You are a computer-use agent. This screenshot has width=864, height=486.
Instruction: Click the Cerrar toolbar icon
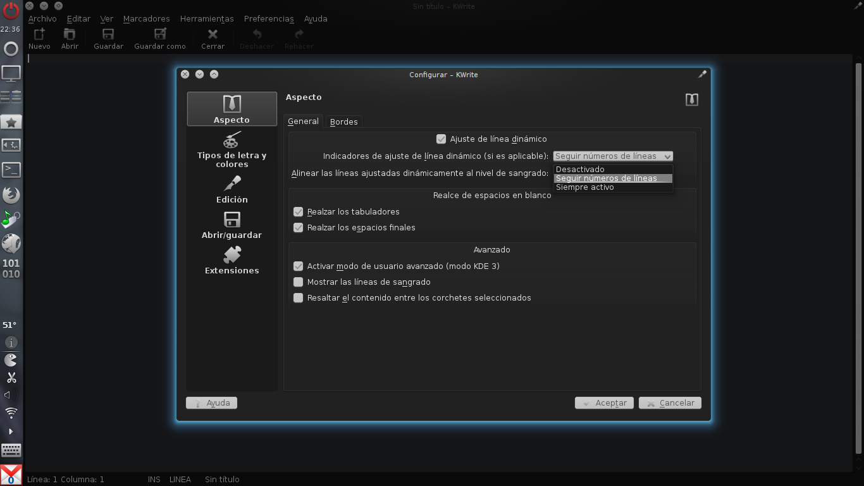(213, 35)
